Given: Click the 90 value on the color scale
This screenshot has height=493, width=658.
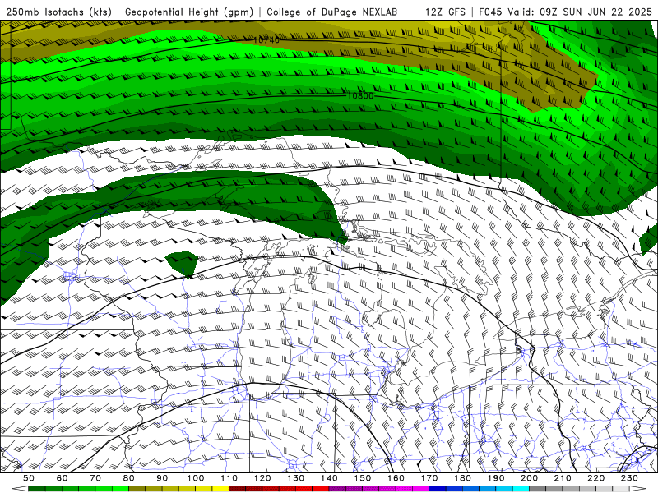Looking at the screenshot, I should click(x=162, y=478).
